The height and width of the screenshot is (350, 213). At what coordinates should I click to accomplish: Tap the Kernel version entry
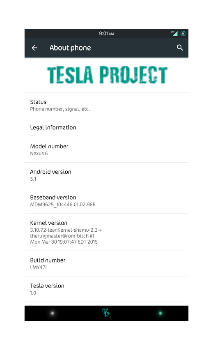(x=106, y=232)
